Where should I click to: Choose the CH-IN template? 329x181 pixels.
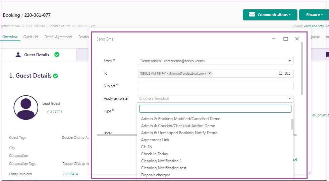147,147
